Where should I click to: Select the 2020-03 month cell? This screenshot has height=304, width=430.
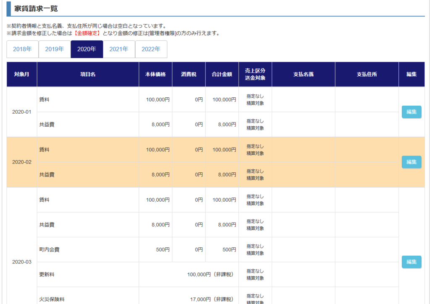point(22,262)
